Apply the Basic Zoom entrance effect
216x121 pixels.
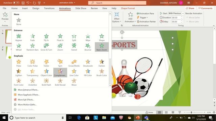click(102, 47)
